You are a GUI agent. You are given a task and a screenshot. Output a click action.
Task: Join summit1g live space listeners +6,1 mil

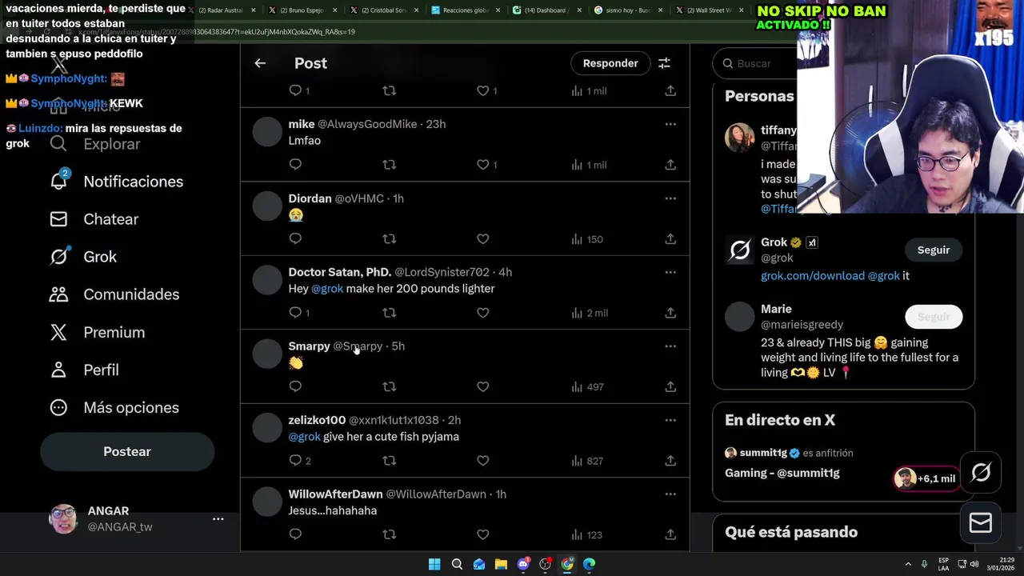[x=926, y=478]
